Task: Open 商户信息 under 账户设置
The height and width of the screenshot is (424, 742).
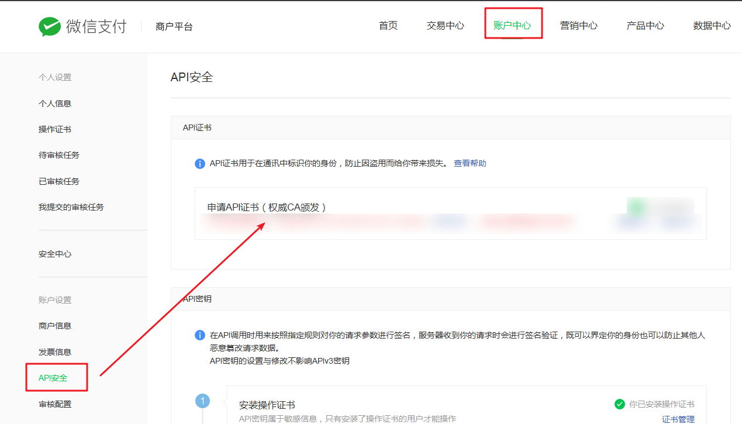Action: click(55, 326)
